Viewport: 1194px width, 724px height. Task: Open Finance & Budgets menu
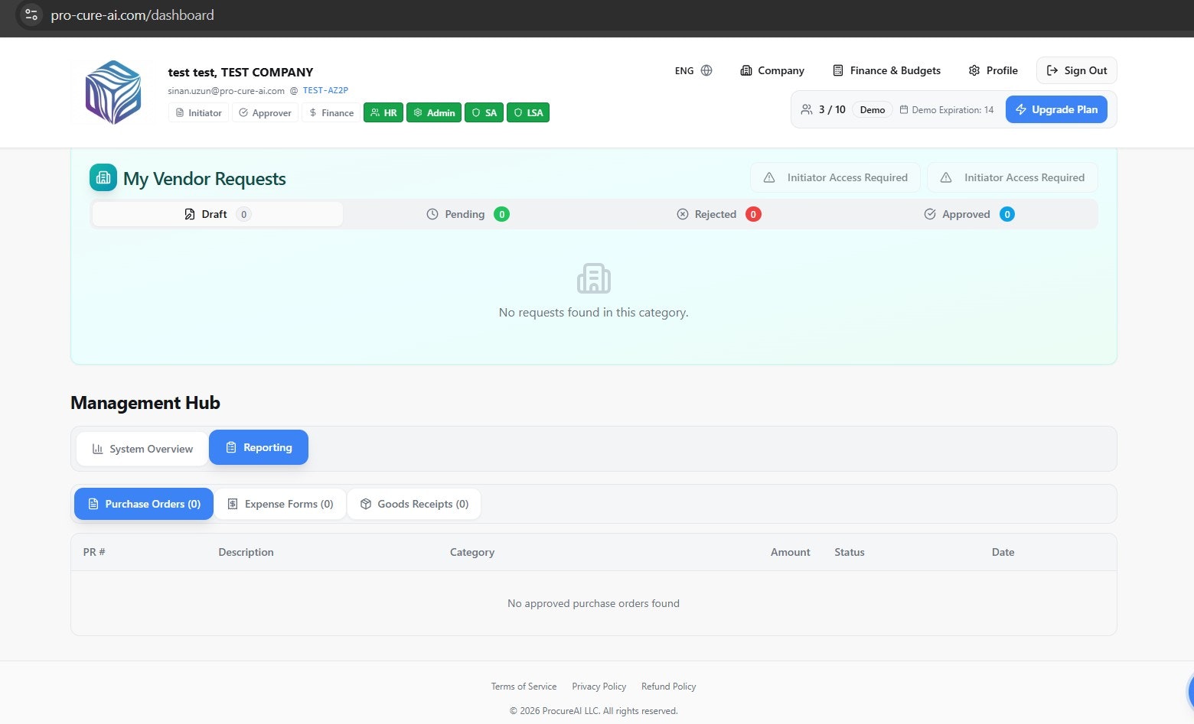[x=886, y=70]
